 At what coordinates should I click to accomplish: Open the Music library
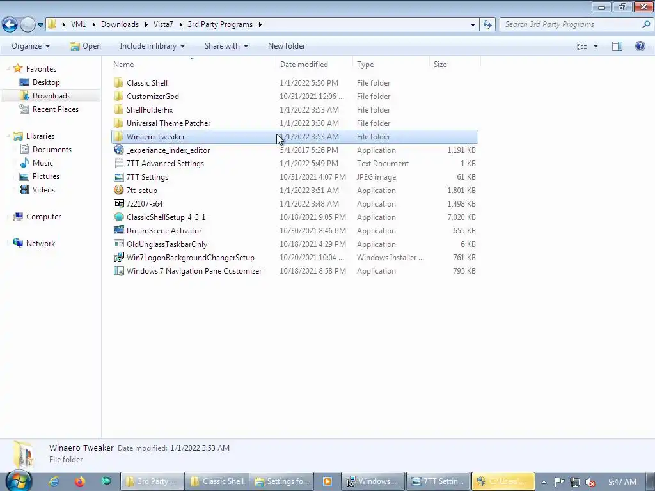pyautogui.click(x=43, y=163)
